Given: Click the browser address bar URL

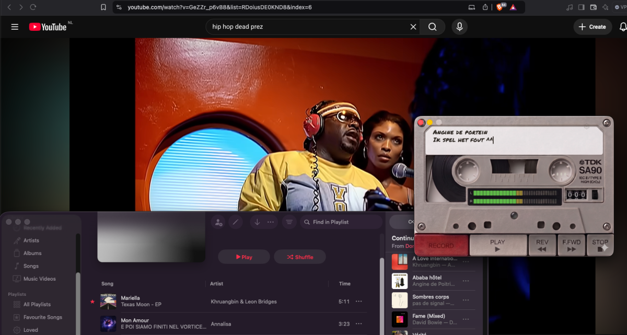Looking at the screenshot, I should coord(219,7).
